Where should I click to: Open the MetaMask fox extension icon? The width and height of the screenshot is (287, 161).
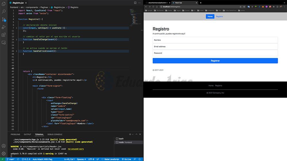pos(263,7)
